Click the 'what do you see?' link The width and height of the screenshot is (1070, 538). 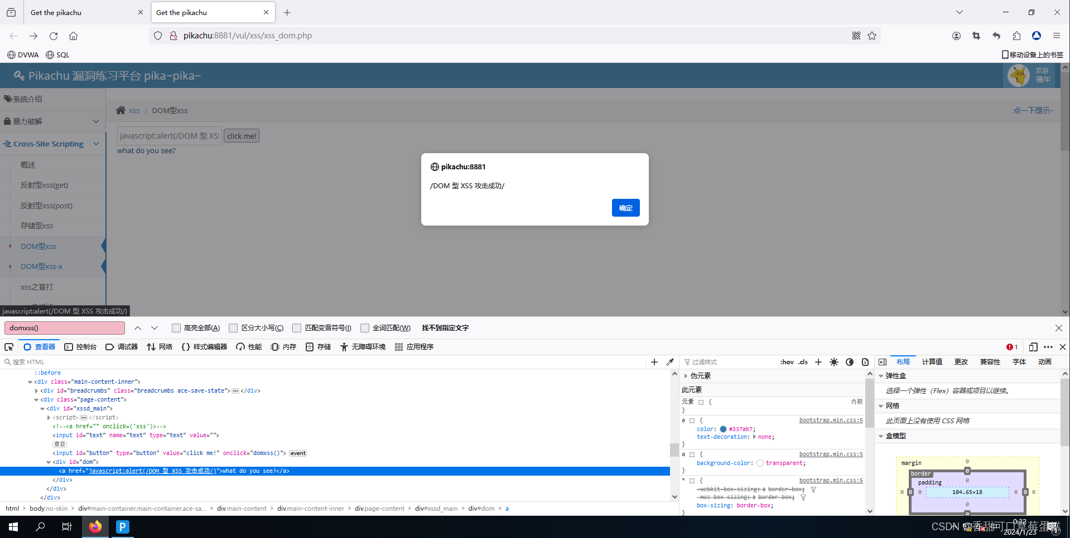[146, 151]
